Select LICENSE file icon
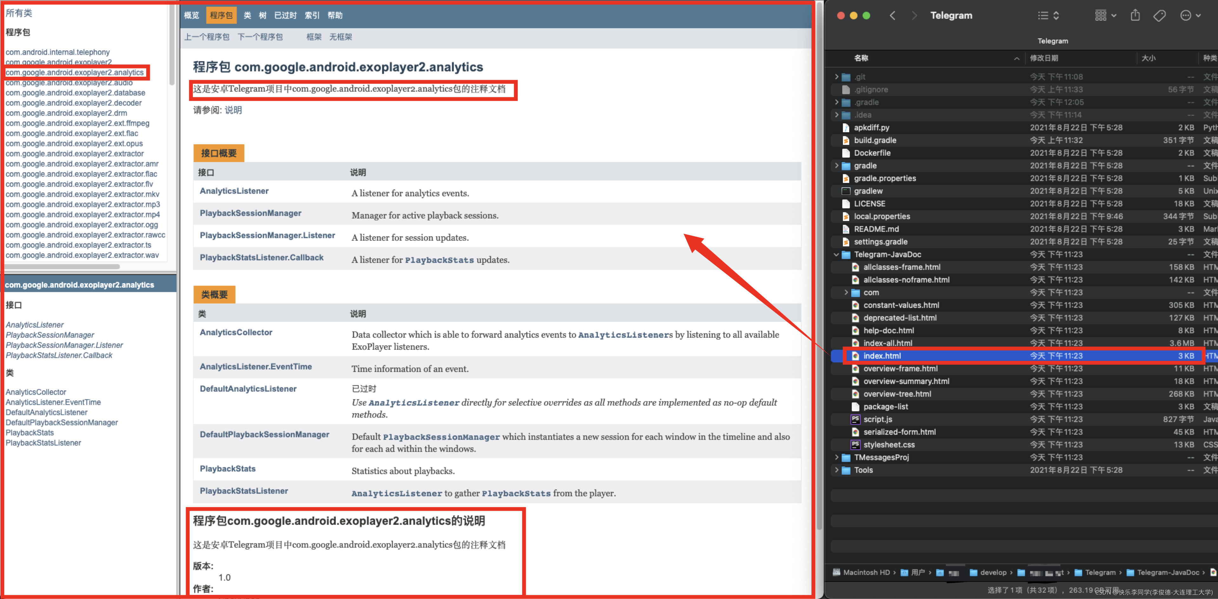 click(x=846, y=204)
